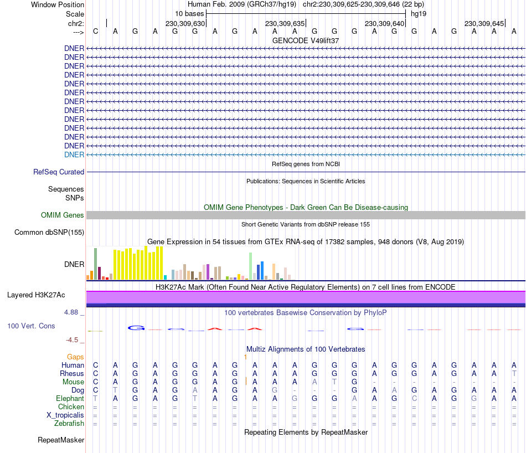Click the Layered H3K27Ac label
Image resolution: width=526 pixels, height=453 pixels.
tap(36, 295)
